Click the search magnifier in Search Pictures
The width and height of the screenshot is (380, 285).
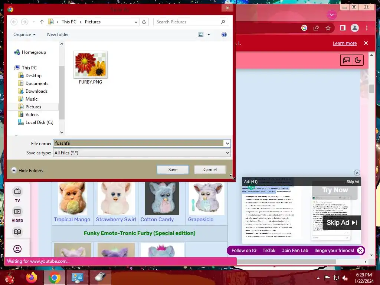point(223,22)
